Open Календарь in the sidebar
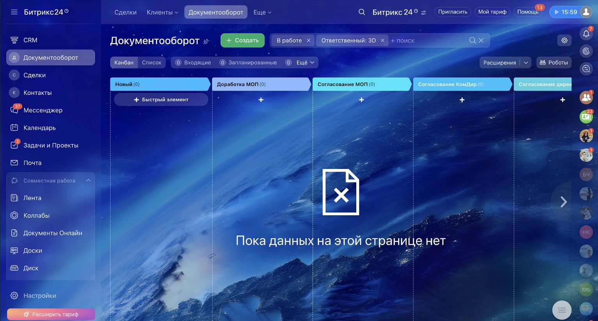The width and height of the screenshot is (598, 321). tap(39, 128)
